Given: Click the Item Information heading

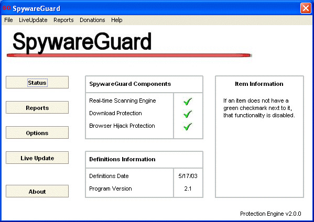Looking at the screenshot, I should point(259,84).
